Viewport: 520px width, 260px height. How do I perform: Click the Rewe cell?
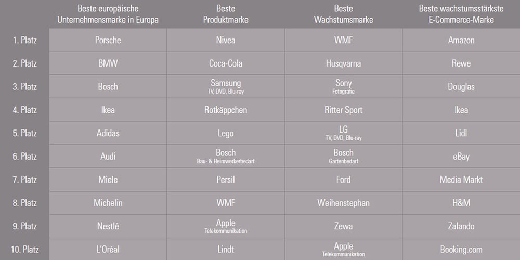[x=461, y=63]
